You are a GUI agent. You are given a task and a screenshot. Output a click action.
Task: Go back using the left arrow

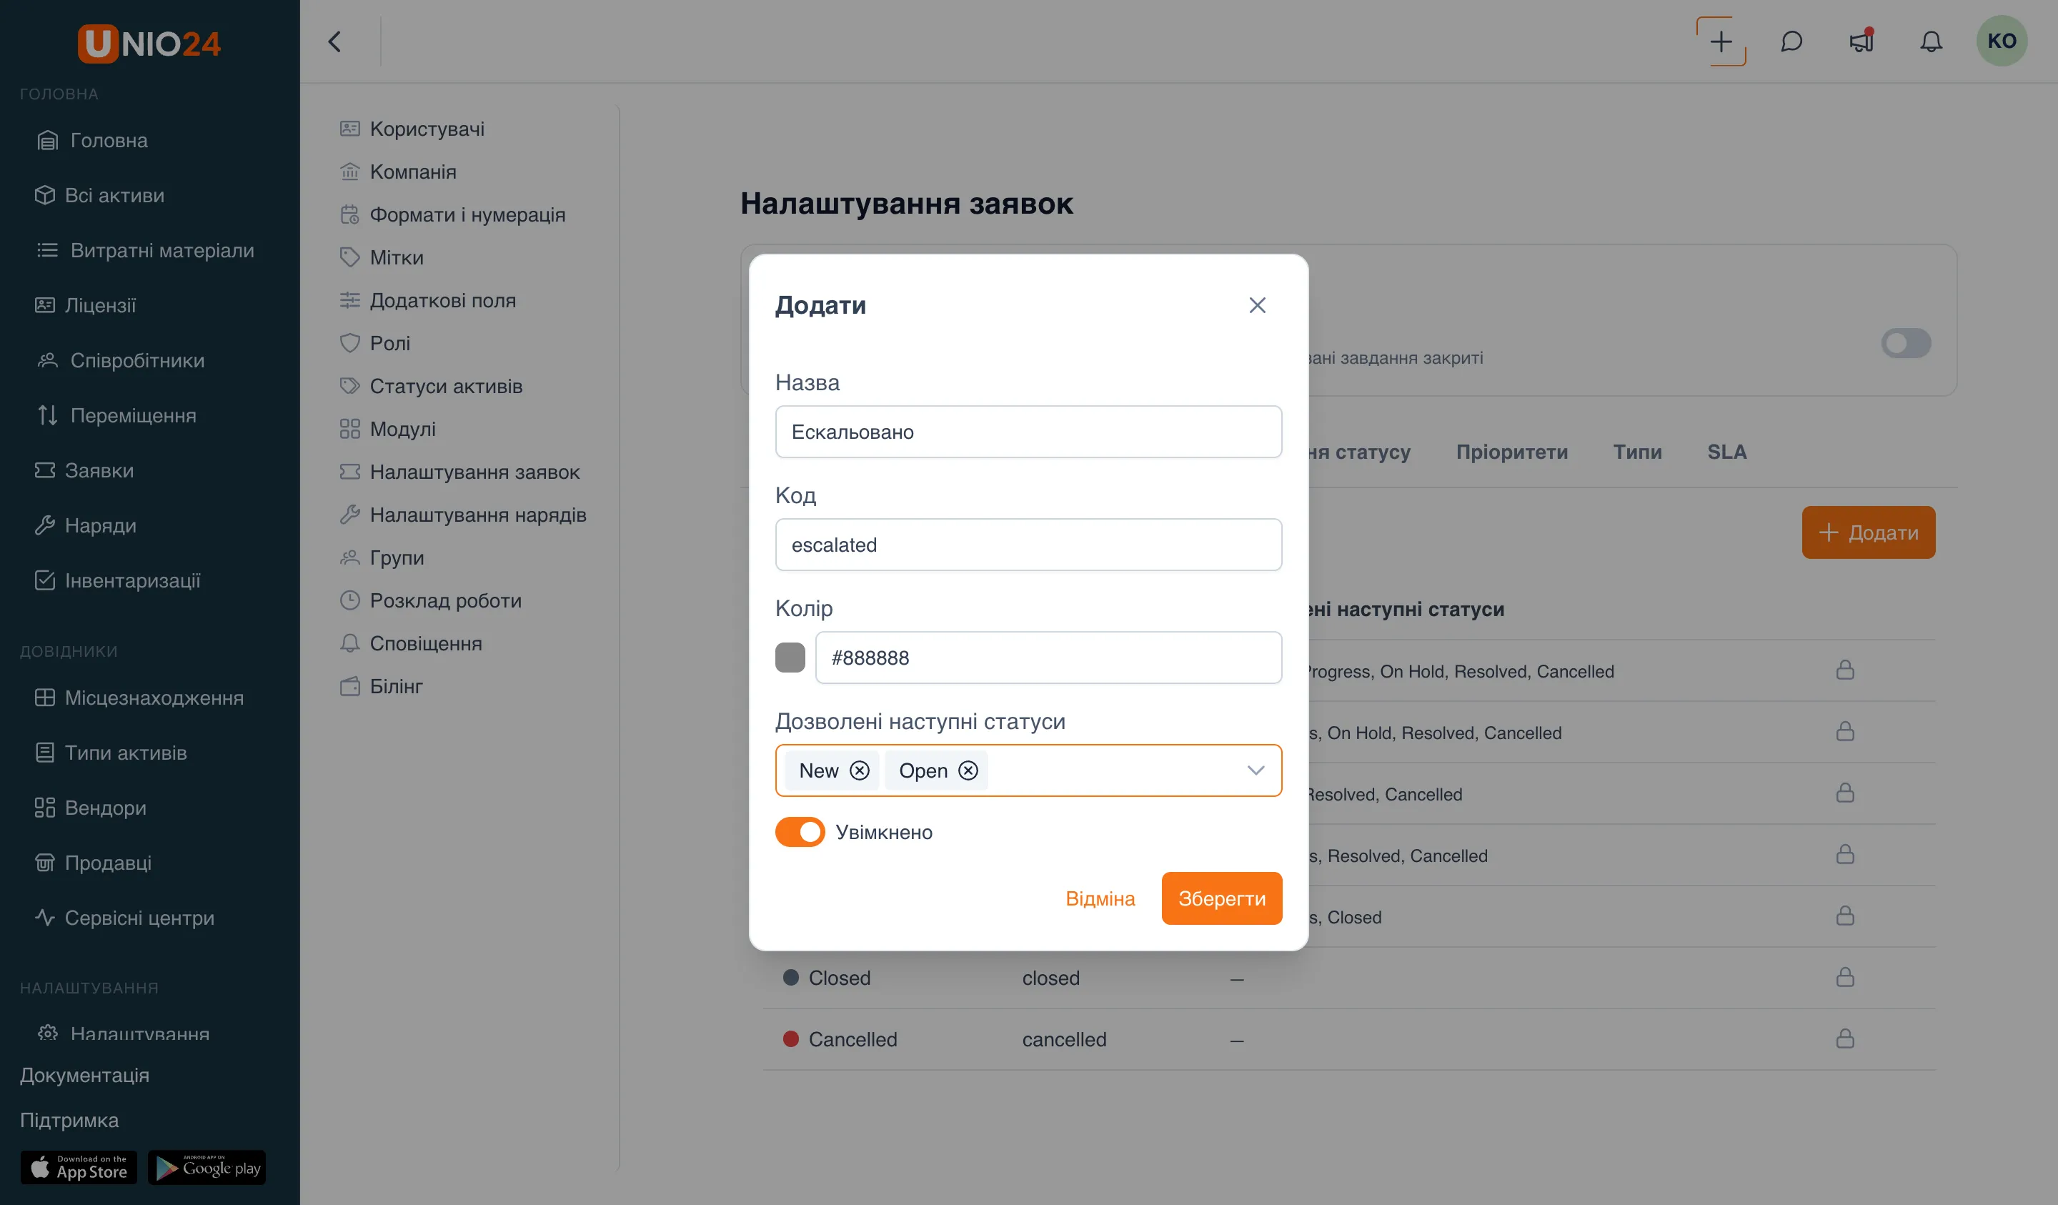click(x=335, y=41)
